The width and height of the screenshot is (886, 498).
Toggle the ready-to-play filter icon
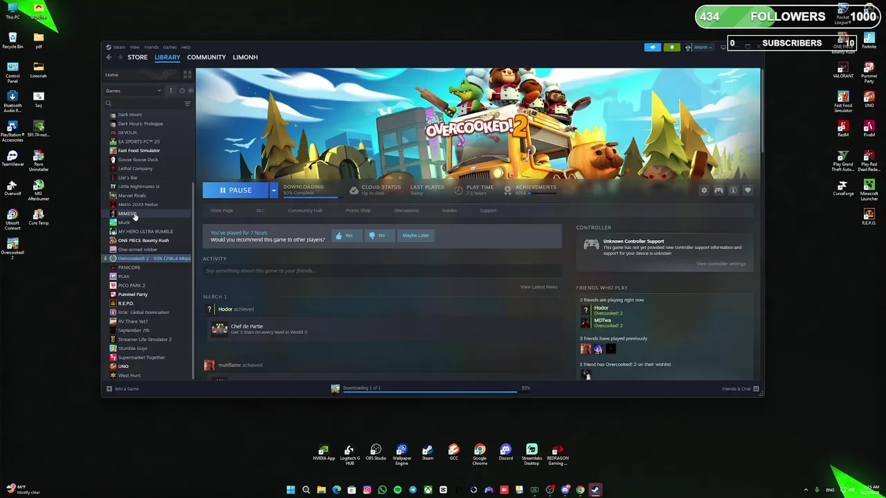coord(191,91)
